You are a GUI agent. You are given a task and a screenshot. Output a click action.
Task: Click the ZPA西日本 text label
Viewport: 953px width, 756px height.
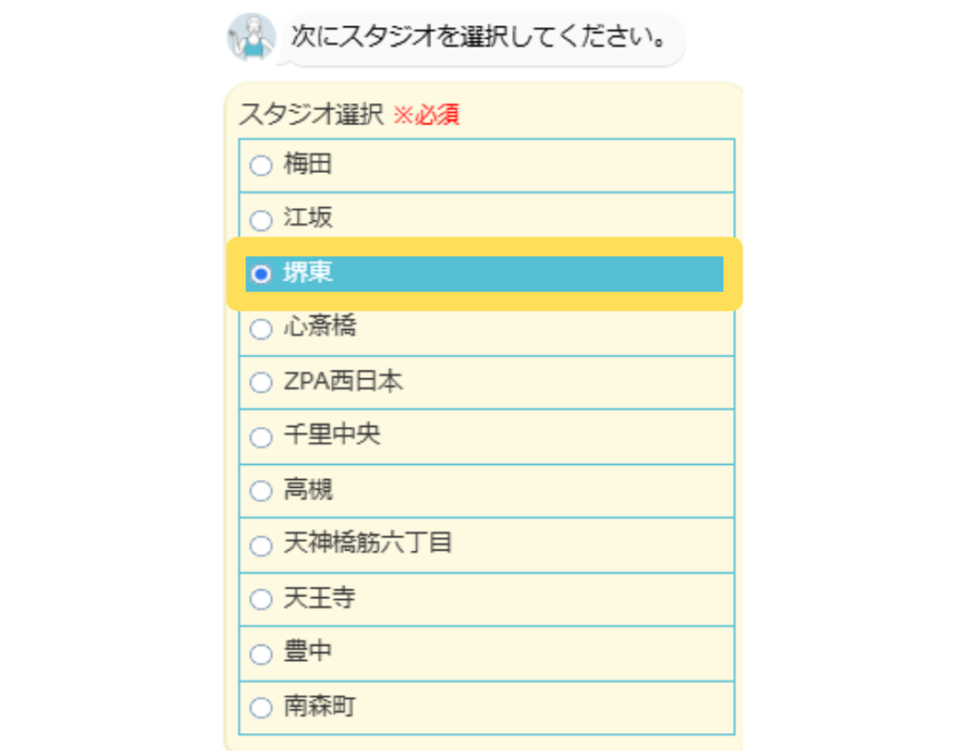pos(343,382)
